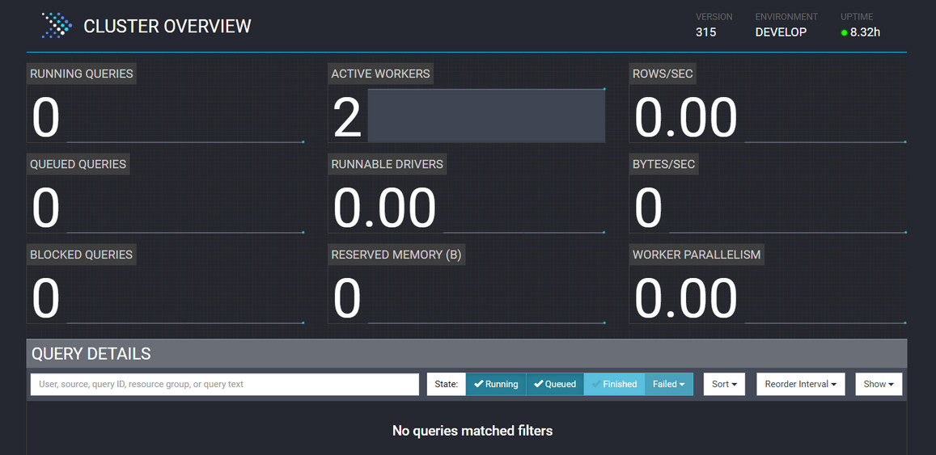Click the QUEUED QUERIES label
The image size is (936, 455).
(x=78, y=164)
